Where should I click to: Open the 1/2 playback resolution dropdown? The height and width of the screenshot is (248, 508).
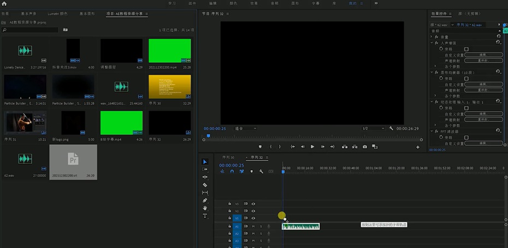[374, 128]
